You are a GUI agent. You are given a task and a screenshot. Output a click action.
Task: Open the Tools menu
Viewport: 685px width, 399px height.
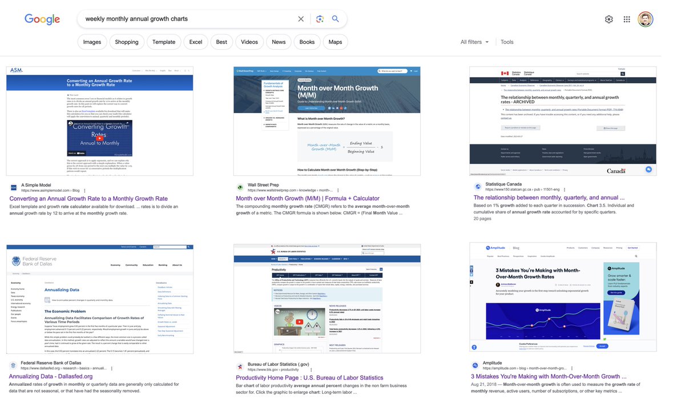(507, 42)
